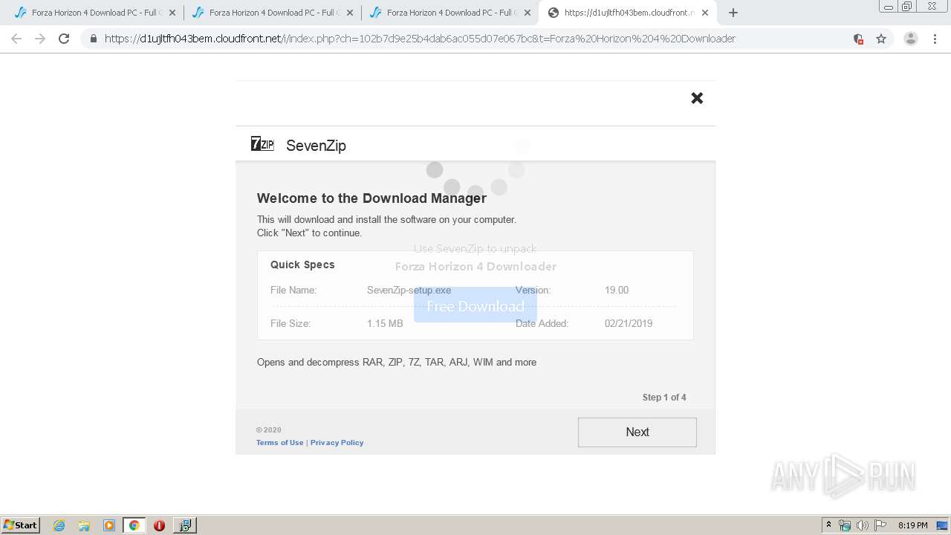Show hidden system tray icons
The image size is (951, 535).
[x=828, y=525]
